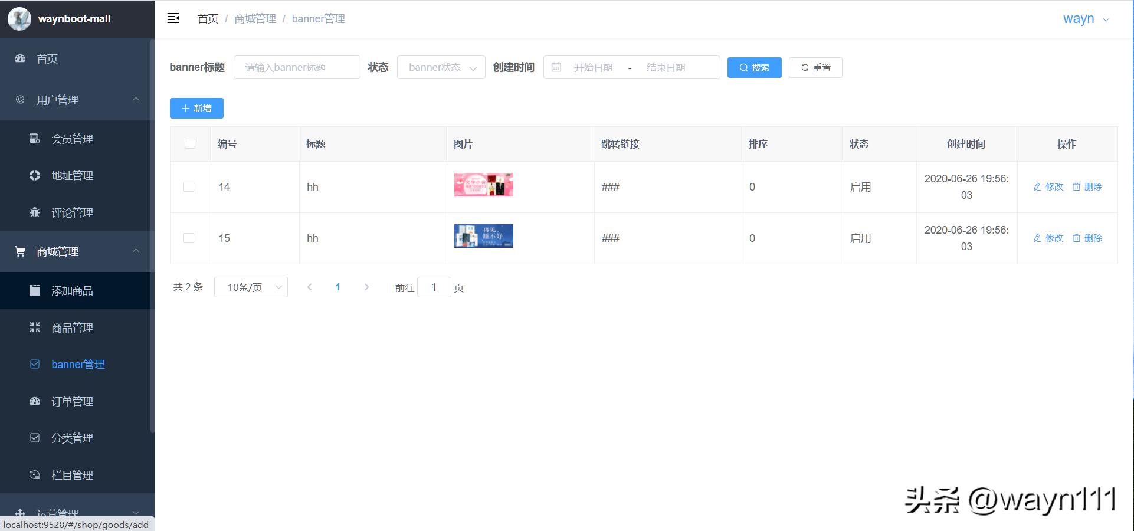
Task: Select the 会员管理 sidebar icon
Action: (x=34, y=138)
